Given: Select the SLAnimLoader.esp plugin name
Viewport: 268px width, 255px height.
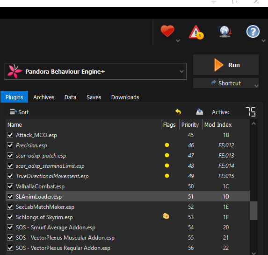Looking at the screenshot, I should [x=39, y=197].
